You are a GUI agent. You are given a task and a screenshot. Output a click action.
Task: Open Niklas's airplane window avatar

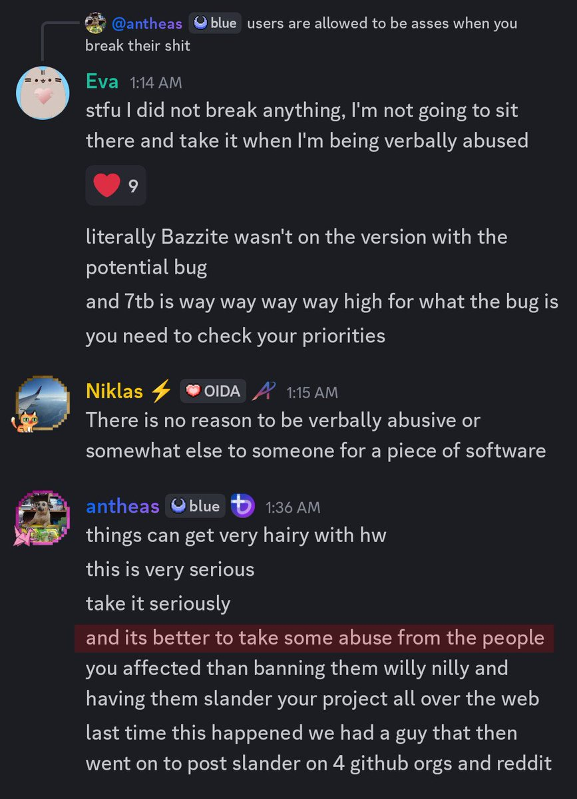point(43,403)
